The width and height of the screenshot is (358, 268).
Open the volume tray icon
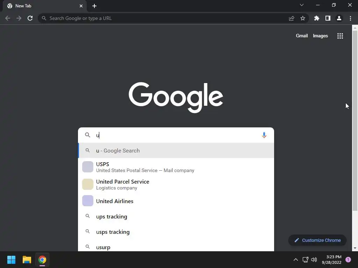(314, 260)
